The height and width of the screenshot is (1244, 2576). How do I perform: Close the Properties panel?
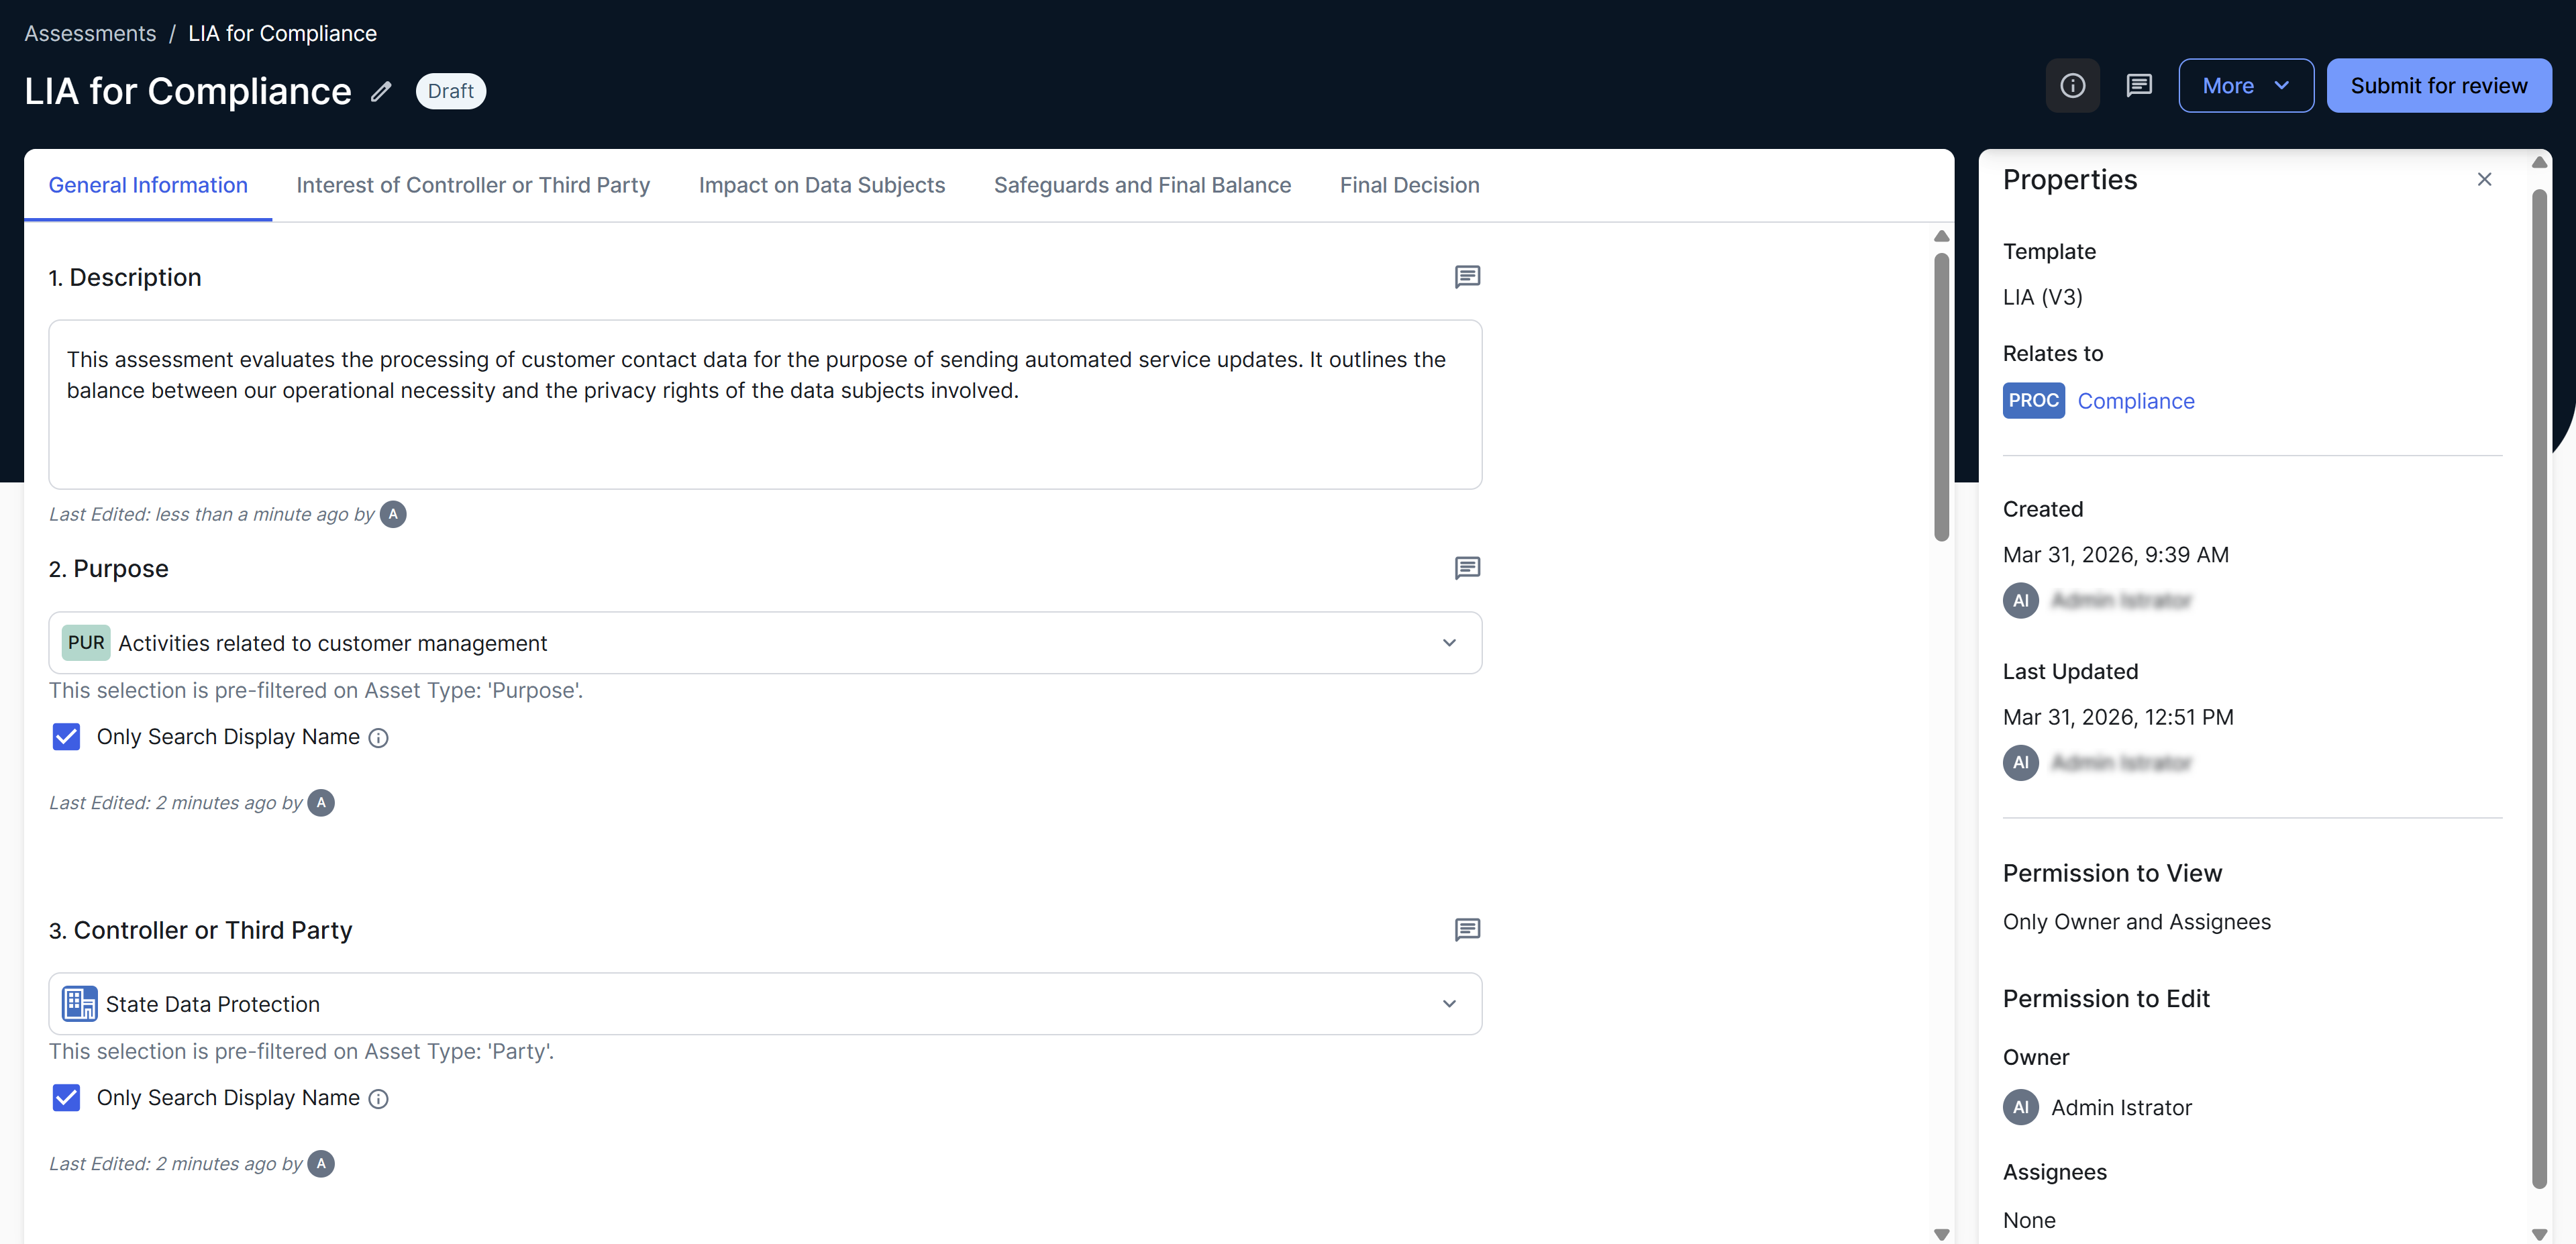(2484, 179)
